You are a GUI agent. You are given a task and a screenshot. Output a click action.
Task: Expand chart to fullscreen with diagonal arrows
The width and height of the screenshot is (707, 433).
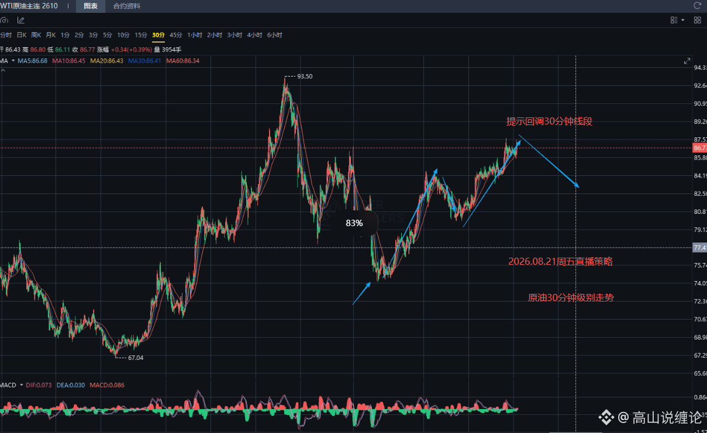pyautogui.click(x=687, y=61)
